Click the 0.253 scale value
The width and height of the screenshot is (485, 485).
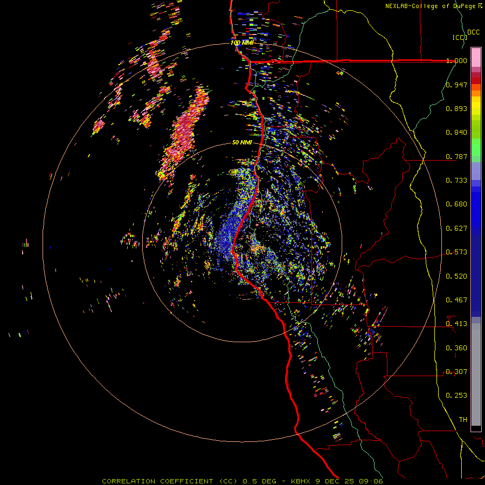click(456, 396)
